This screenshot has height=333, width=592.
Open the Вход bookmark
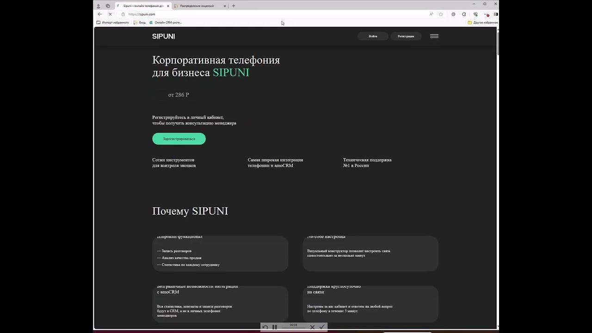pos(139,22)
